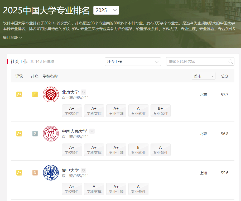
Task: Click the 排名 column header
Action: pos(35,76)
